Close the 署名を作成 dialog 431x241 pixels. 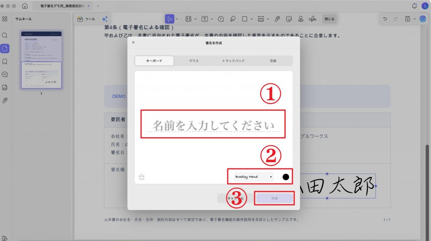click(133, 42)
